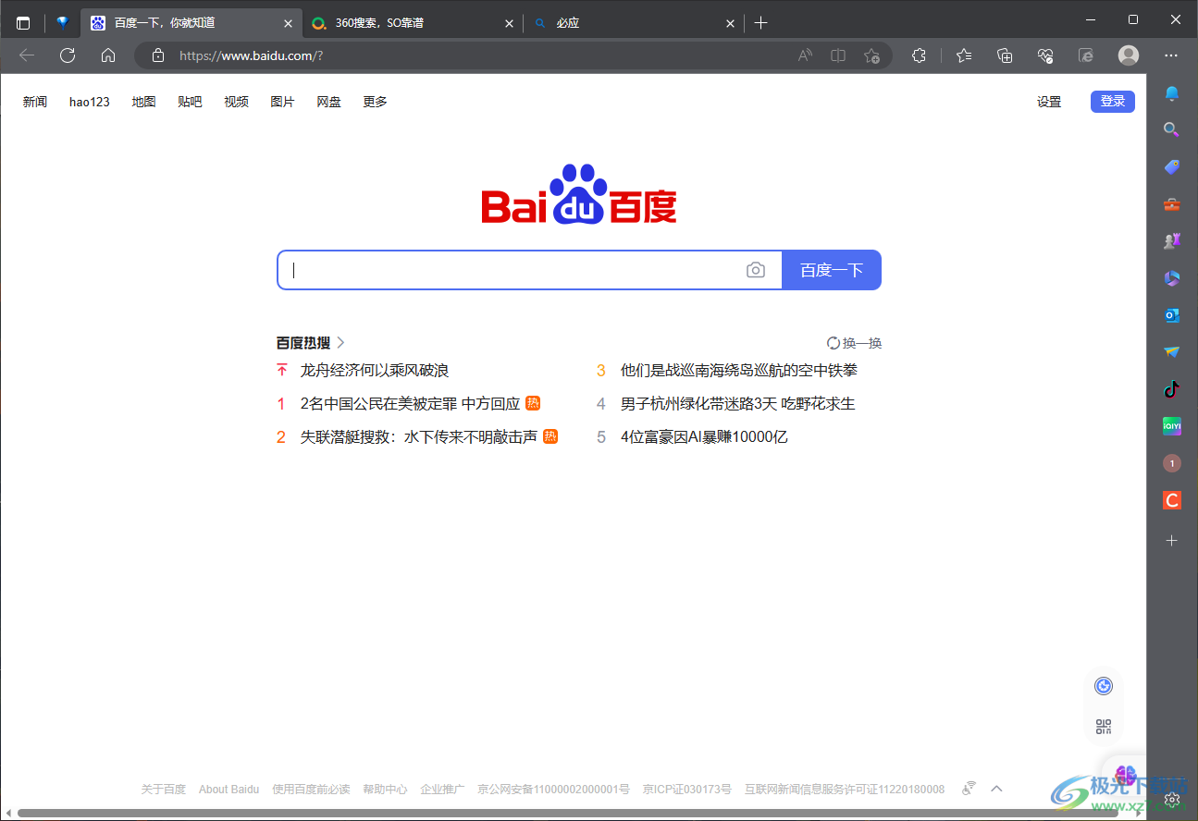Click 关于百度 footer link
This screenshot has height=821, width=1198.
[163, 790]
